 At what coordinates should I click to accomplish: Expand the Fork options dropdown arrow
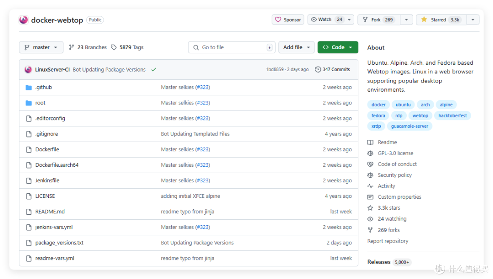point(406,20)
